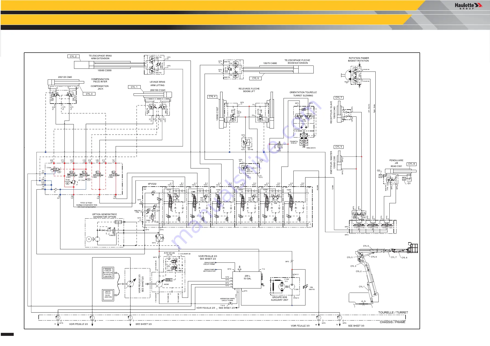This screenshot has width=490, height=346.
Task: Click the 'PENDULAIRE' jib title
Action: click(396, 161)
